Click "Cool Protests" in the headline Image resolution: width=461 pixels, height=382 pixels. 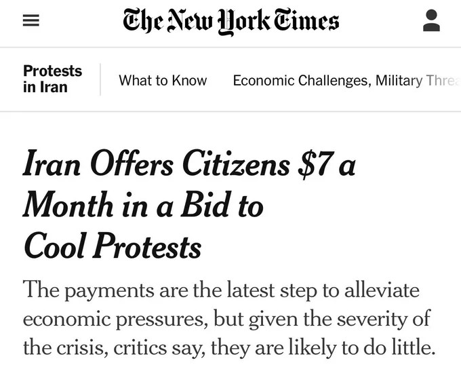pyautogui.click(x=113, y=245)
